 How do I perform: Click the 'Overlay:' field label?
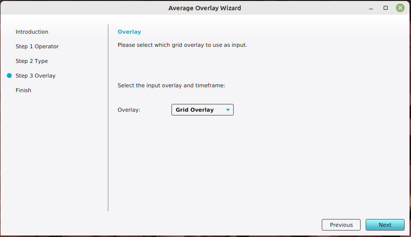tap(129, 110)
